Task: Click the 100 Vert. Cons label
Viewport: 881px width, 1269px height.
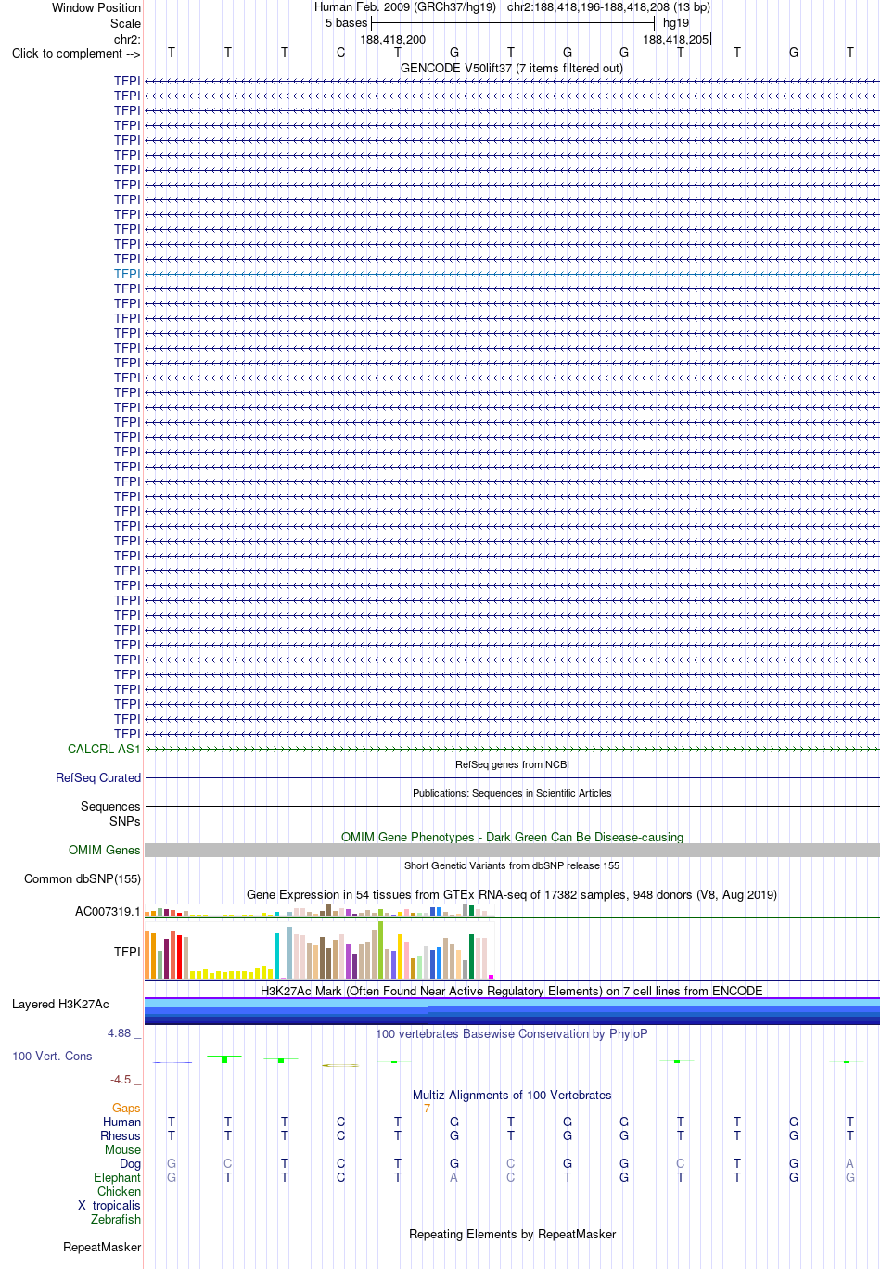Action: [52, 1056]
